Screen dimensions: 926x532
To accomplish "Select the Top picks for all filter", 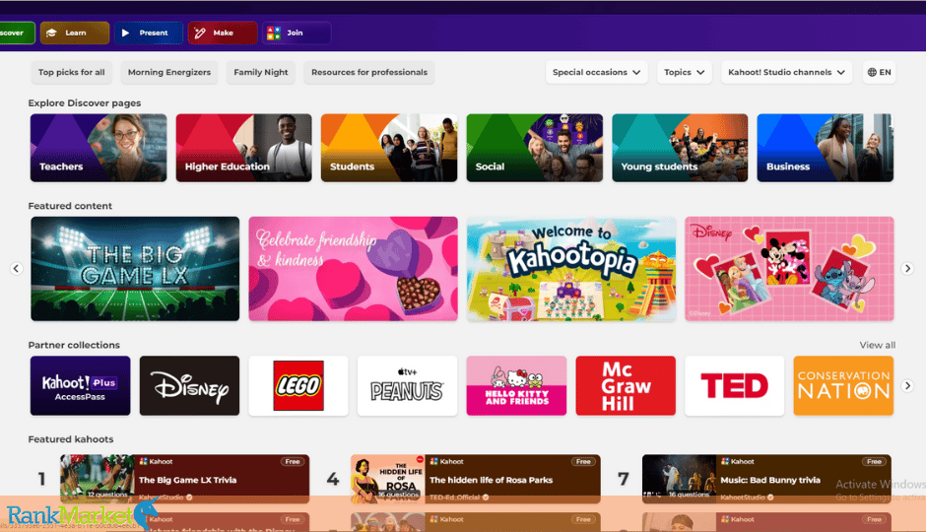I will tap(72, 72).
